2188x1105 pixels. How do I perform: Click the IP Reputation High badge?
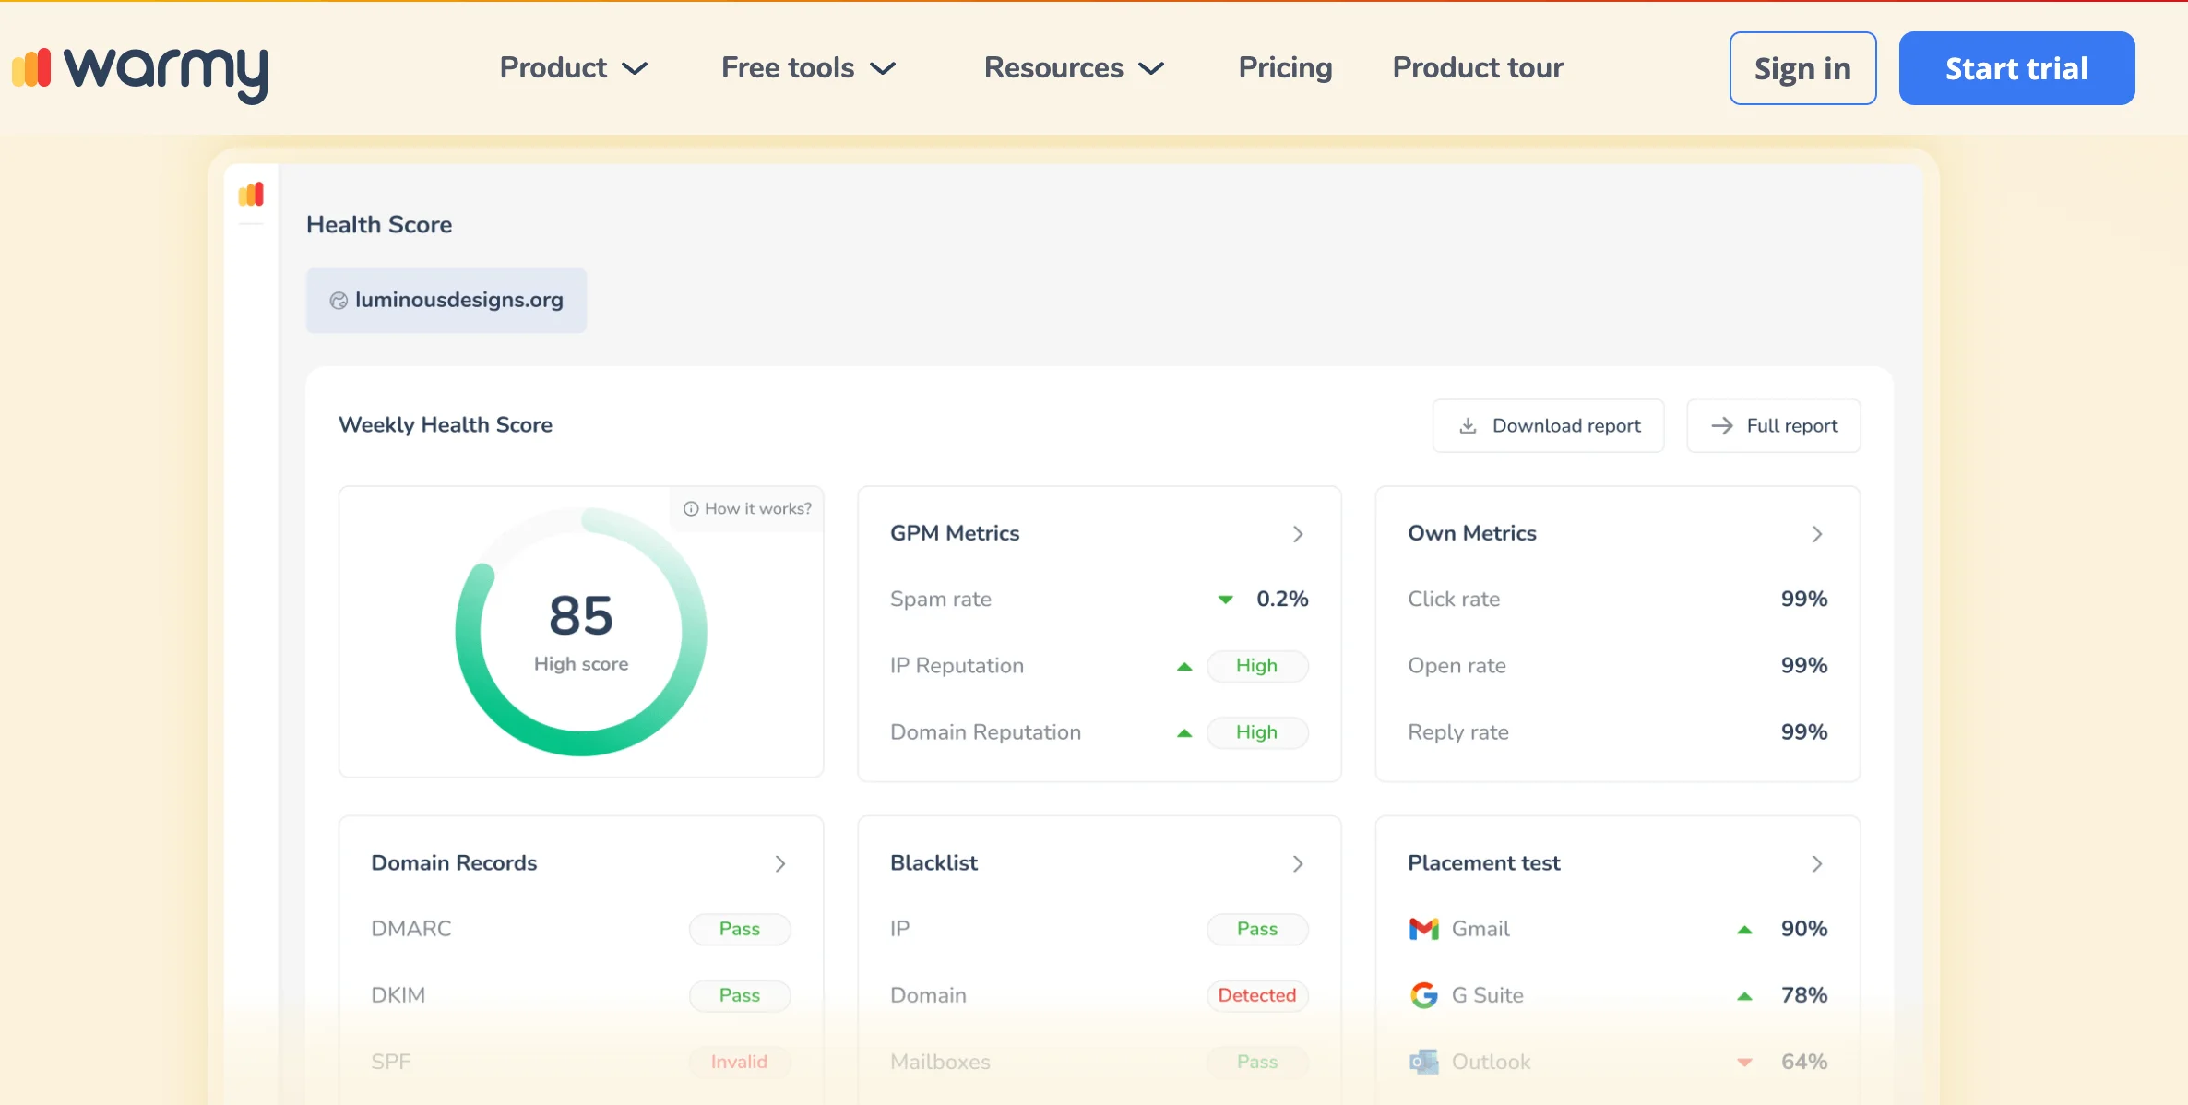point(1256,666)
